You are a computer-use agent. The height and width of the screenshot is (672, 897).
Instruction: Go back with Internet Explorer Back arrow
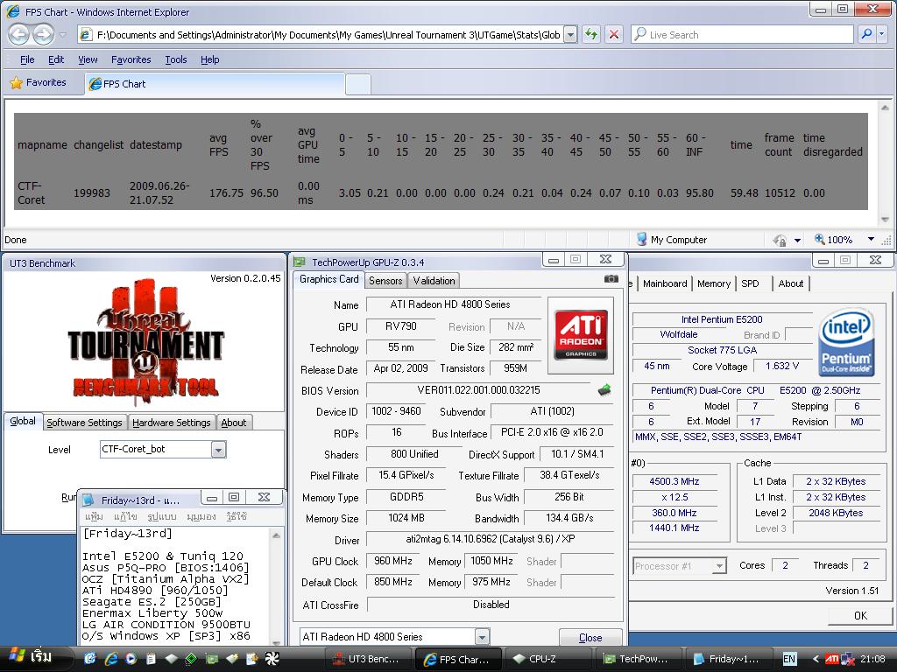(19, 35)
